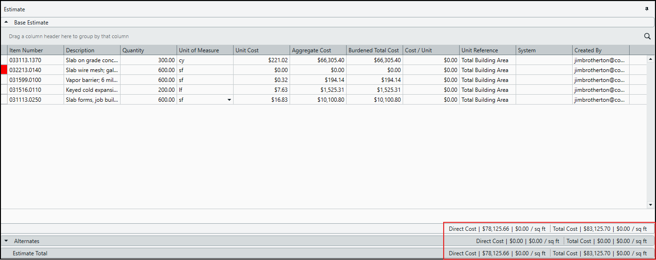656x260 pixels.
Task: Click the Created By column header
Action: pos(600,50)
